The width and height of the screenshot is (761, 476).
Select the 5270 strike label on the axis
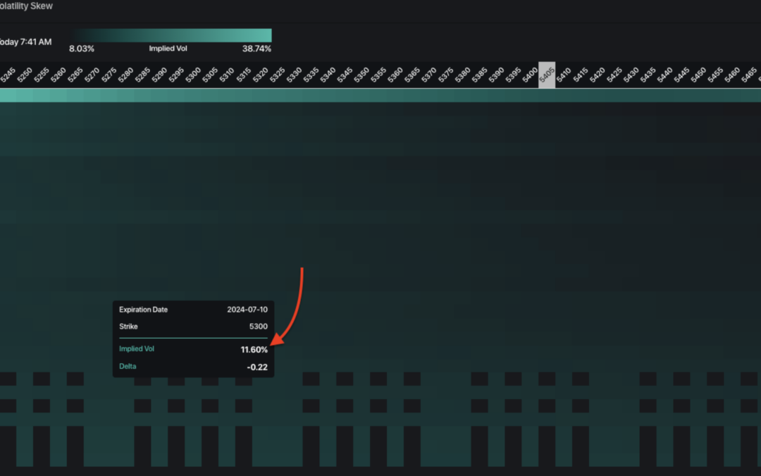tap(92, 75)
